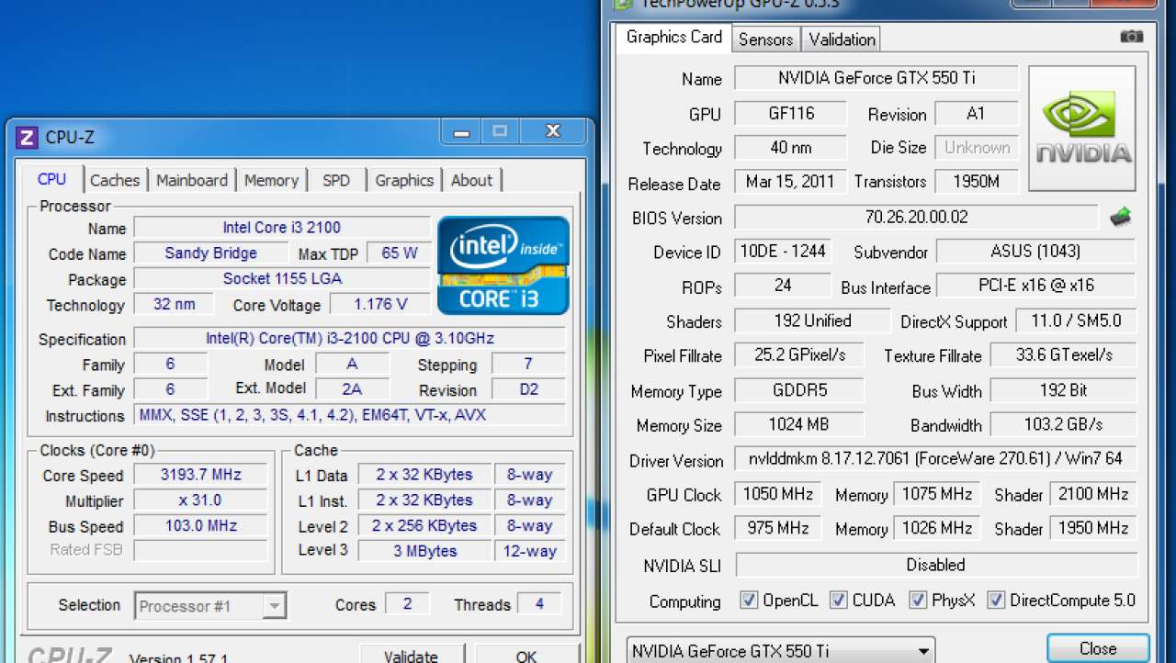The image size is (1176, 663).
Task: Click the Code Name value Sandy Bridge
Action: 210,253
